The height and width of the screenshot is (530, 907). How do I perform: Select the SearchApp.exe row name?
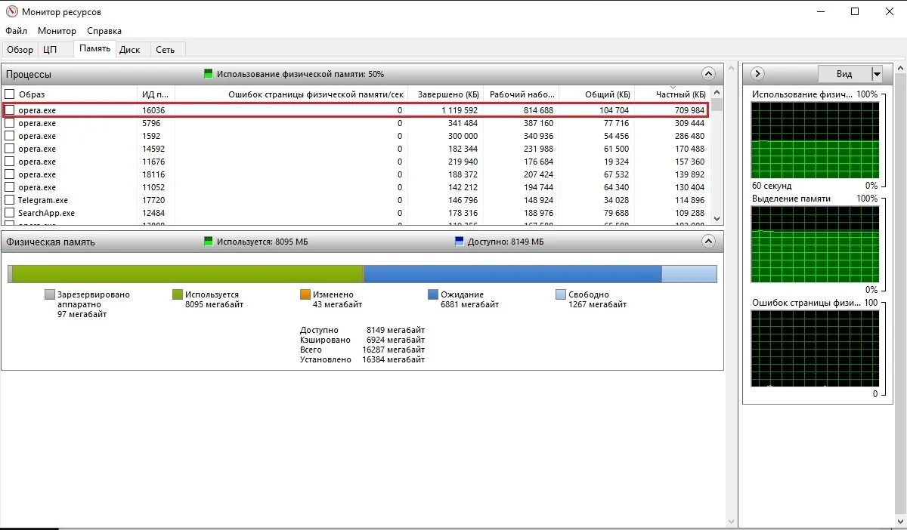click(46, 213)
